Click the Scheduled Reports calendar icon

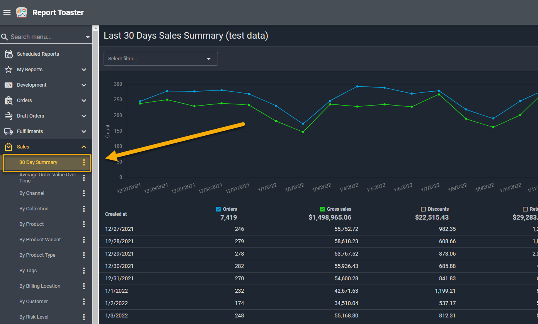coord(9,54)
